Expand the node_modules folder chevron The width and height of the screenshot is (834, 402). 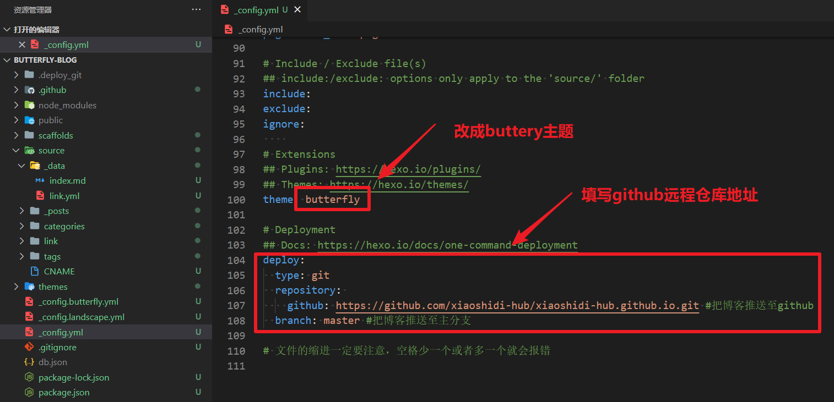pyautogui.click(x=17, y=105)
